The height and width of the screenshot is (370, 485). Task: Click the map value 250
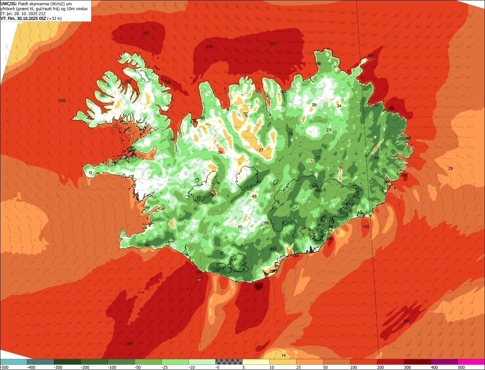click(x=210, y=47)
